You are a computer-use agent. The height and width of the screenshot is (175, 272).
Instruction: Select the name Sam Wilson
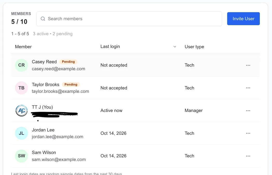point(44,152)
